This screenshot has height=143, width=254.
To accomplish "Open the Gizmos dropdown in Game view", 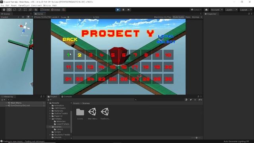I will (x=197, y=17).
